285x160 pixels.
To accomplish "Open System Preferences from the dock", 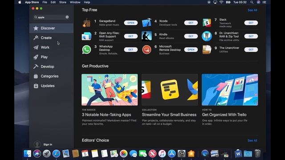I will coord(181,154).
